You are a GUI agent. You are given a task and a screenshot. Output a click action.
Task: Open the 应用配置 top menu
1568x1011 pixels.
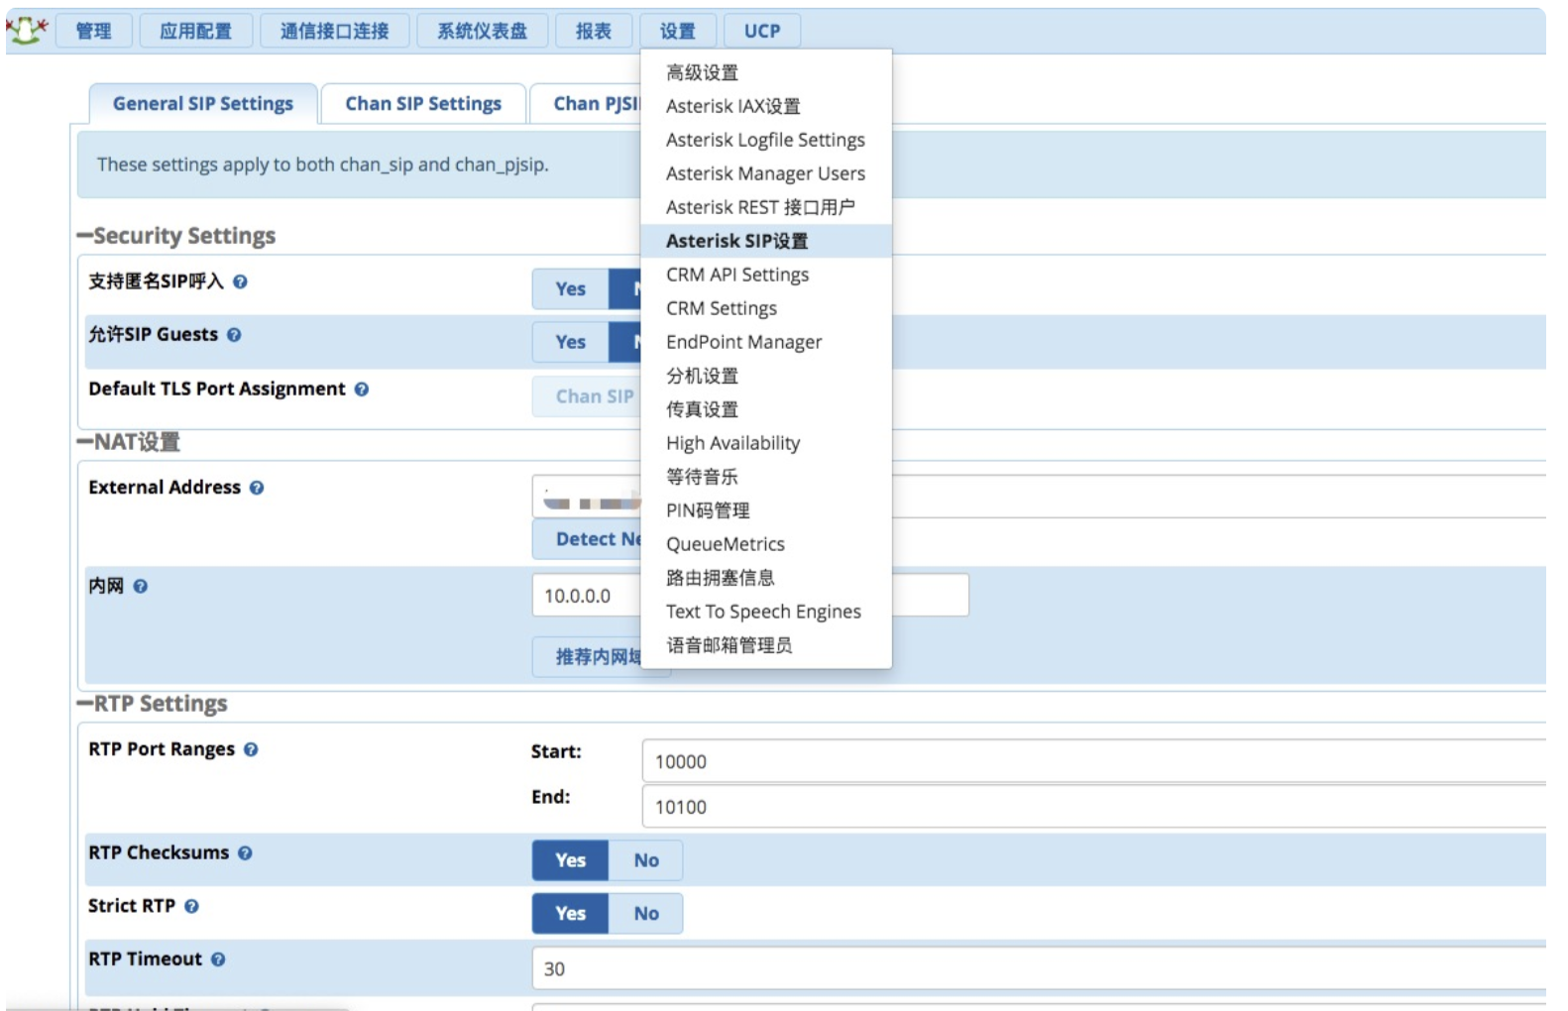pyautogui.click(x=196, y=31)
